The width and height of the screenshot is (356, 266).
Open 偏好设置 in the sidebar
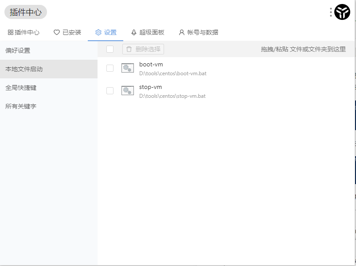(x=49, y=50)
